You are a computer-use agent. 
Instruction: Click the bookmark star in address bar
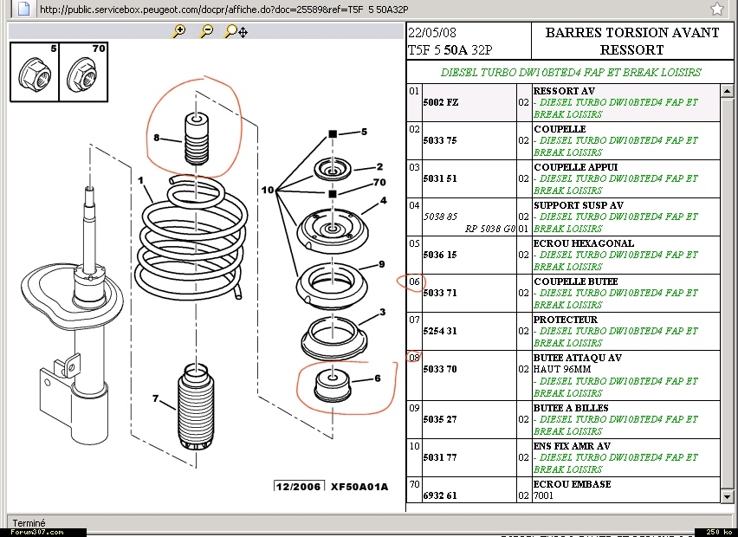tap(716, 10)
